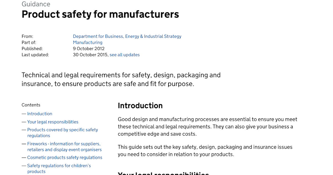Click the page summary paragraph text
The height and width of the screenshot is (175, 333).
pos(121,79)
